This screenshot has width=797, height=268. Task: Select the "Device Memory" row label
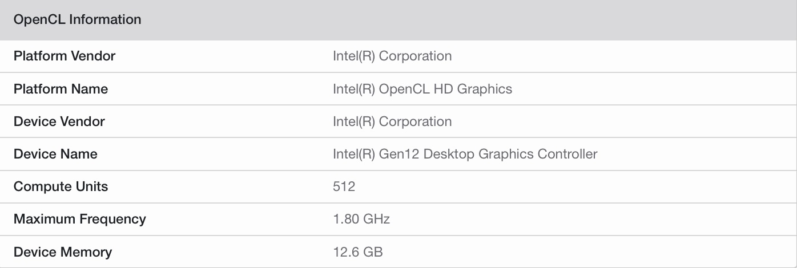tap(63, 252)
